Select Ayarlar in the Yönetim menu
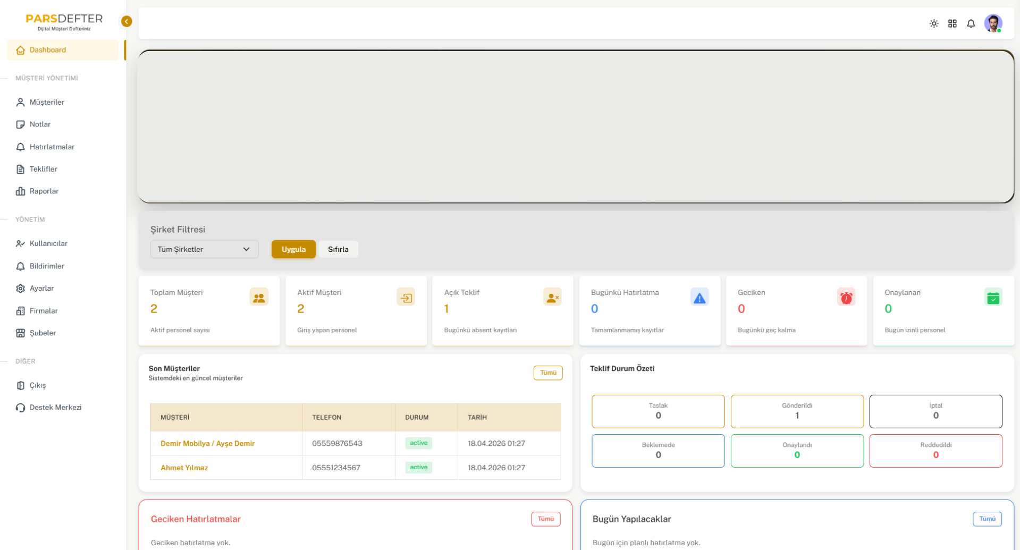This screenshot has height=550, width=1020. [x=41, y=288]
